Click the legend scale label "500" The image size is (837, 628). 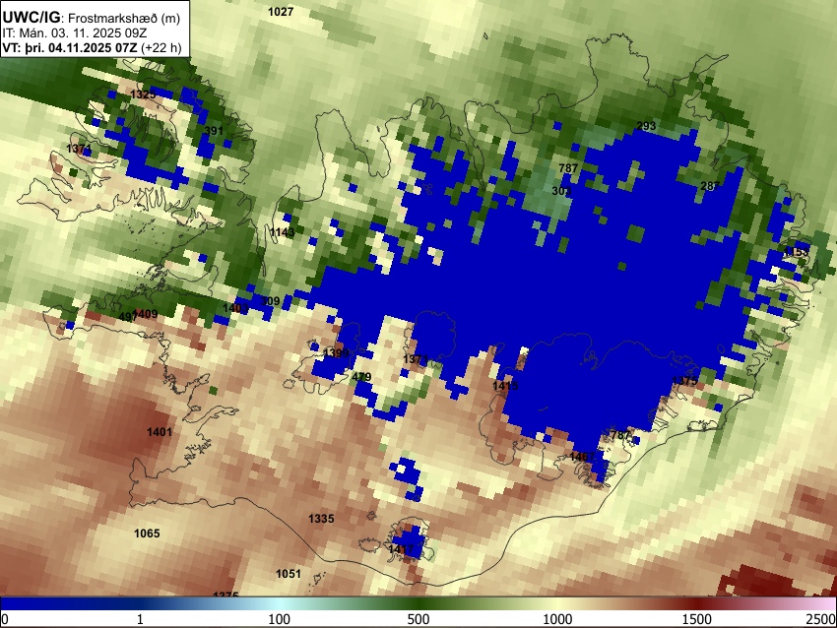418,619
